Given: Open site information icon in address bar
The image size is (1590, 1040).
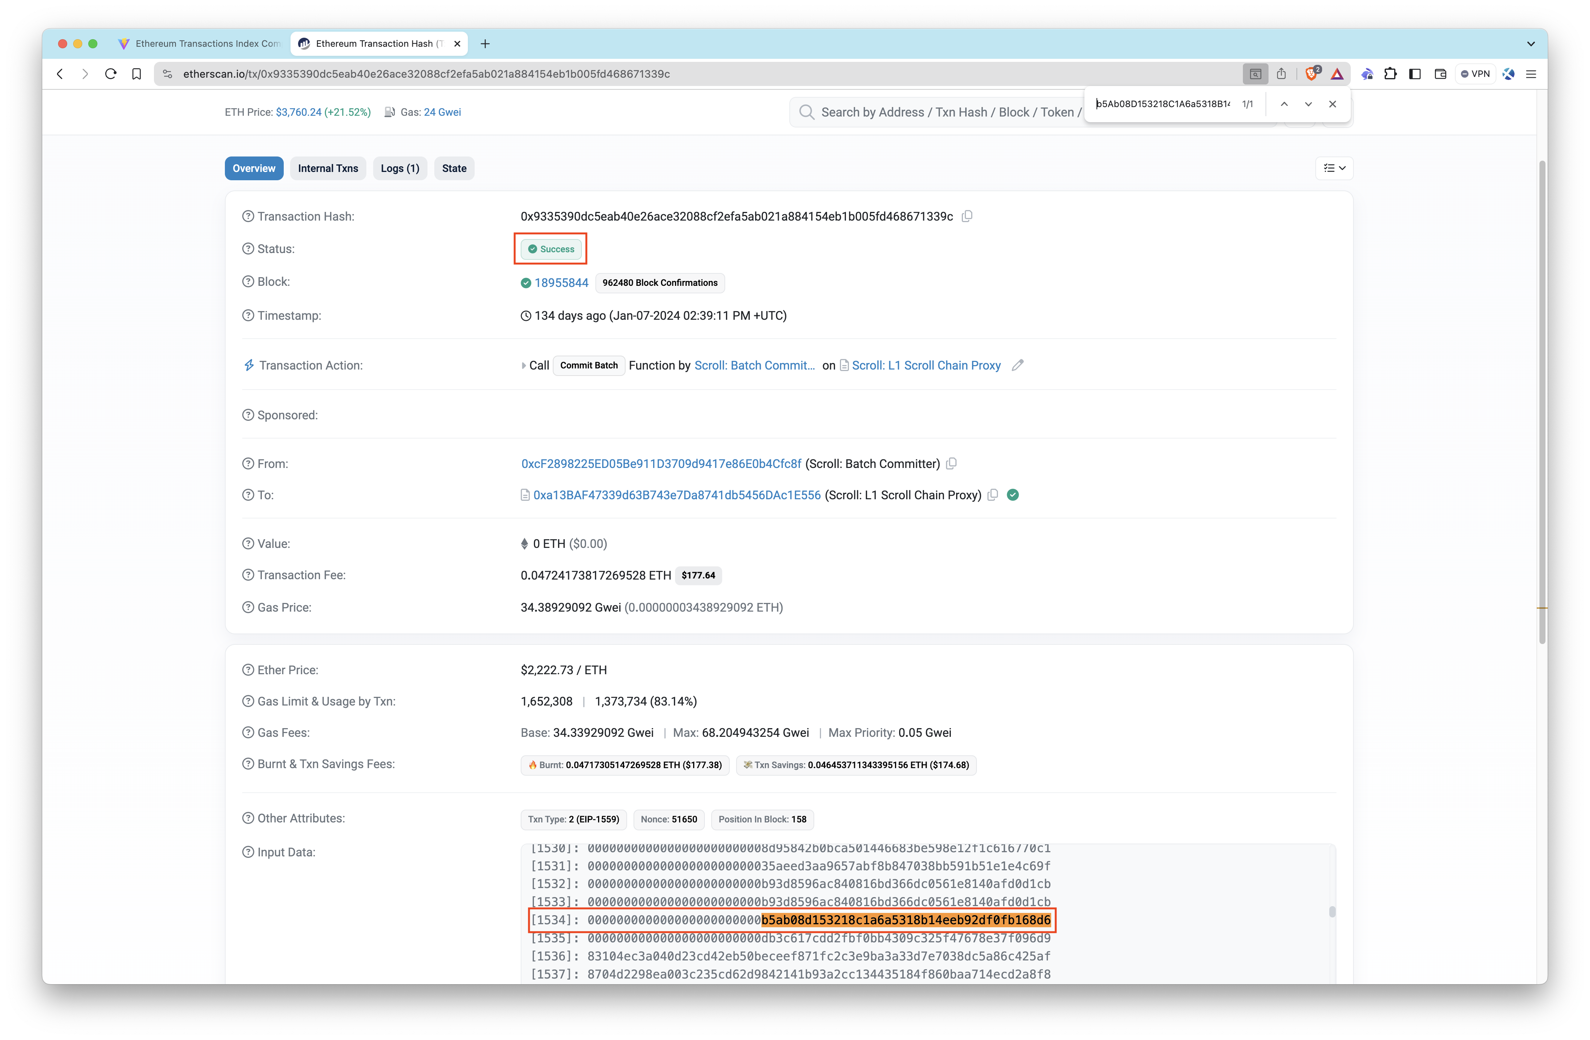Looking at the screenshot, I should tap(168, 74).
